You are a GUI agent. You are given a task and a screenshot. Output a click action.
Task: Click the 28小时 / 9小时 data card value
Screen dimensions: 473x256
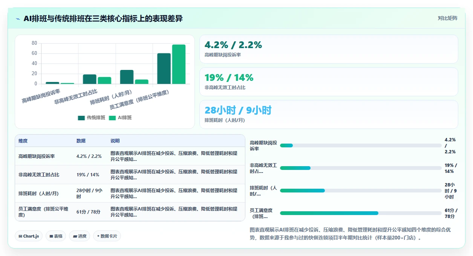click(238, 110)
